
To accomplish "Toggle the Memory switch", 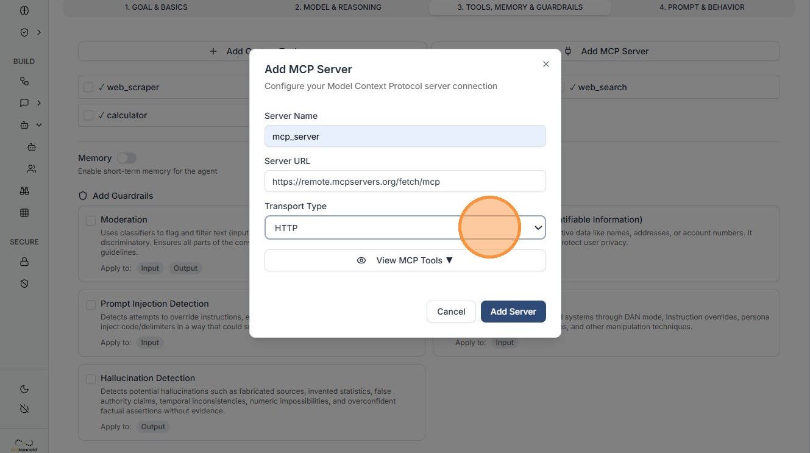I will [x=127, y=158].
